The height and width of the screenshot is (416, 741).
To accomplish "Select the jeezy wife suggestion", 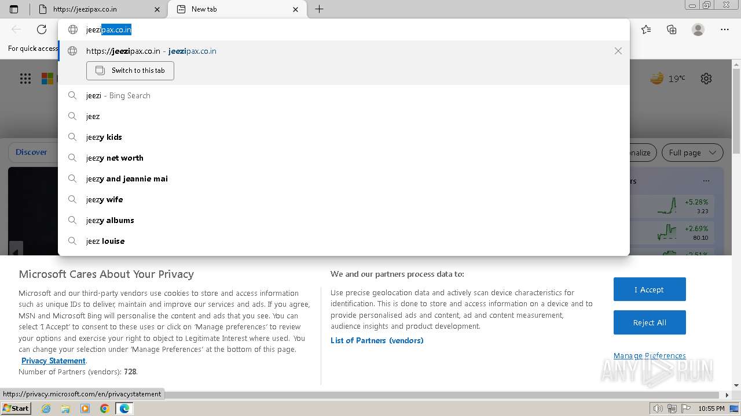I will [x=344, y=199].
